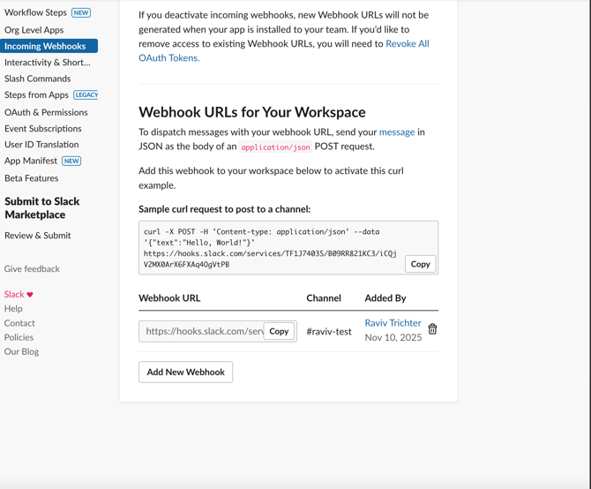Go to OAuth & Permissions

46,112
